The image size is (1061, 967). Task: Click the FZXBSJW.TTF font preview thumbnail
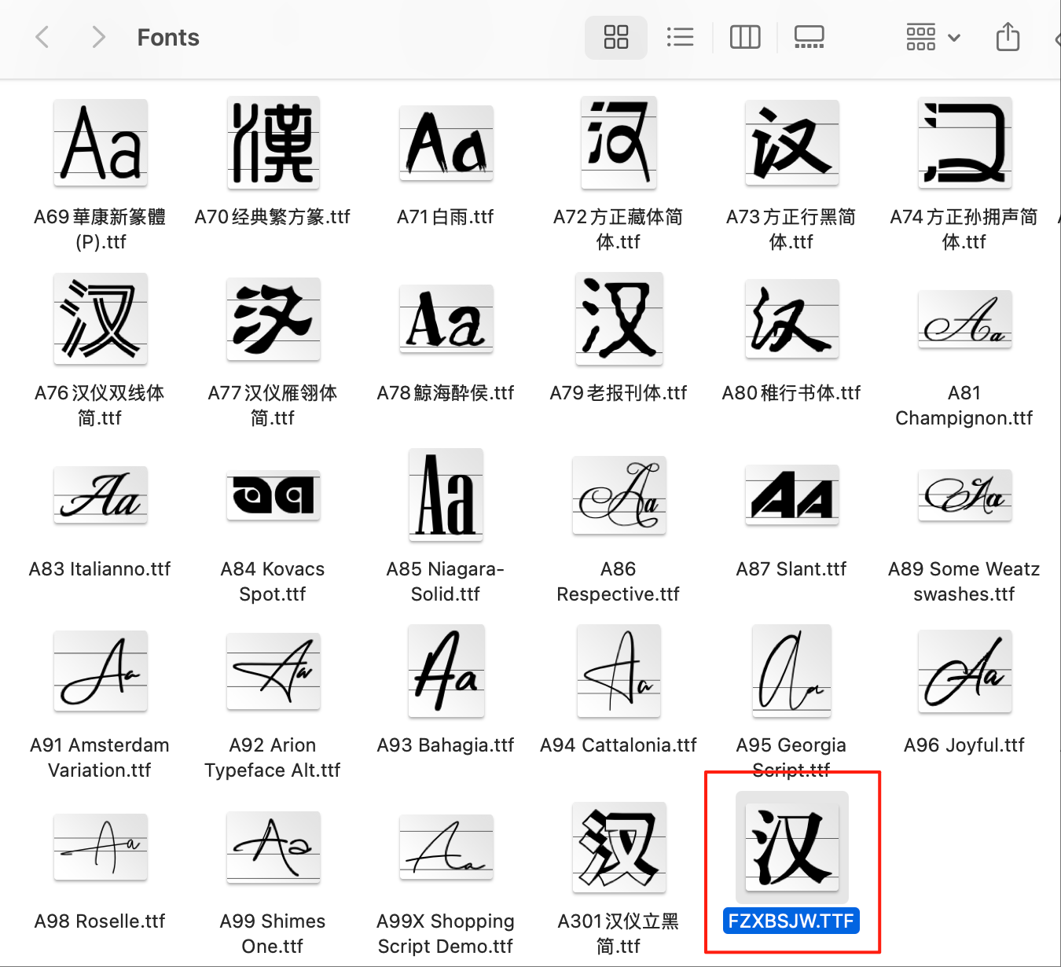point(792,848)
